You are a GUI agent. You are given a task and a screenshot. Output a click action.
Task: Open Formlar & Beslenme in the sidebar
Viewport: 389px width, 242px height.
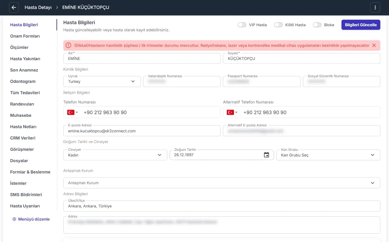coord(30,172)
